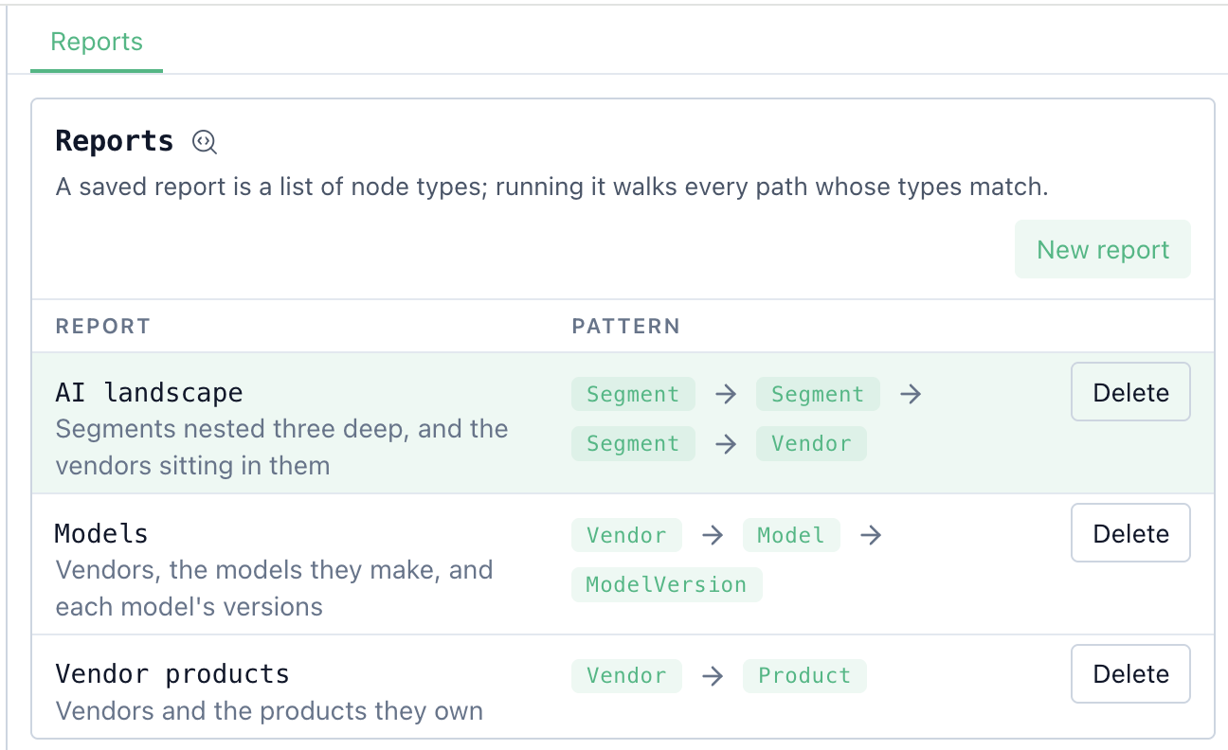Click the 'Vendors, the models they make' description
The image size is (1228, 750).
pyautogui.click(x=275, y=588)
